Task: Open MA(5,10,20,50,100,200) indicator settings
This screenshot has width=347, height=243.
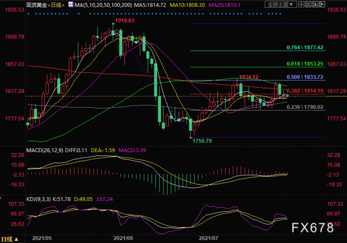Action: click(103, 5)
